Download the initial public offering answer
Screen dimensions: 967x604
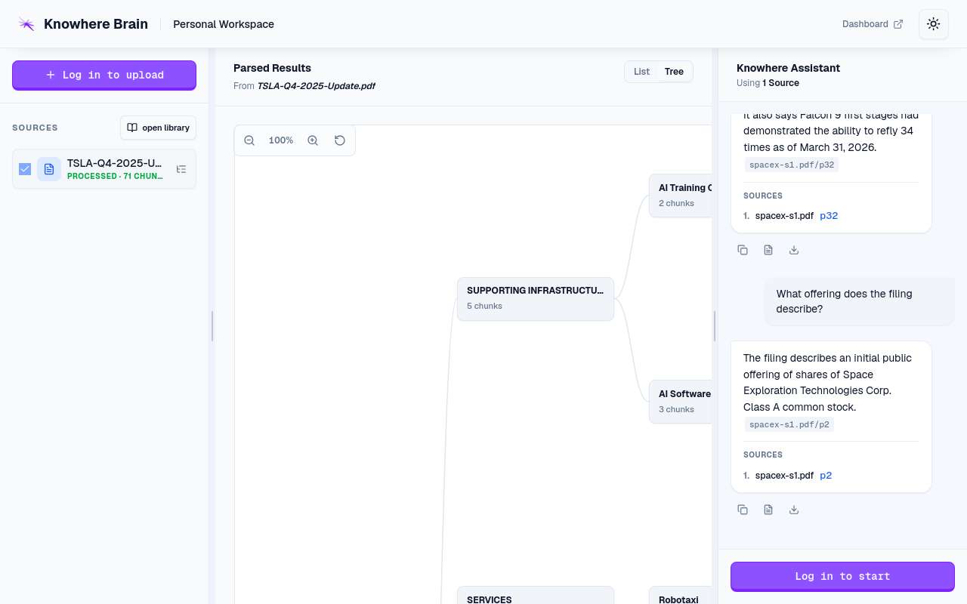[794, 510]
